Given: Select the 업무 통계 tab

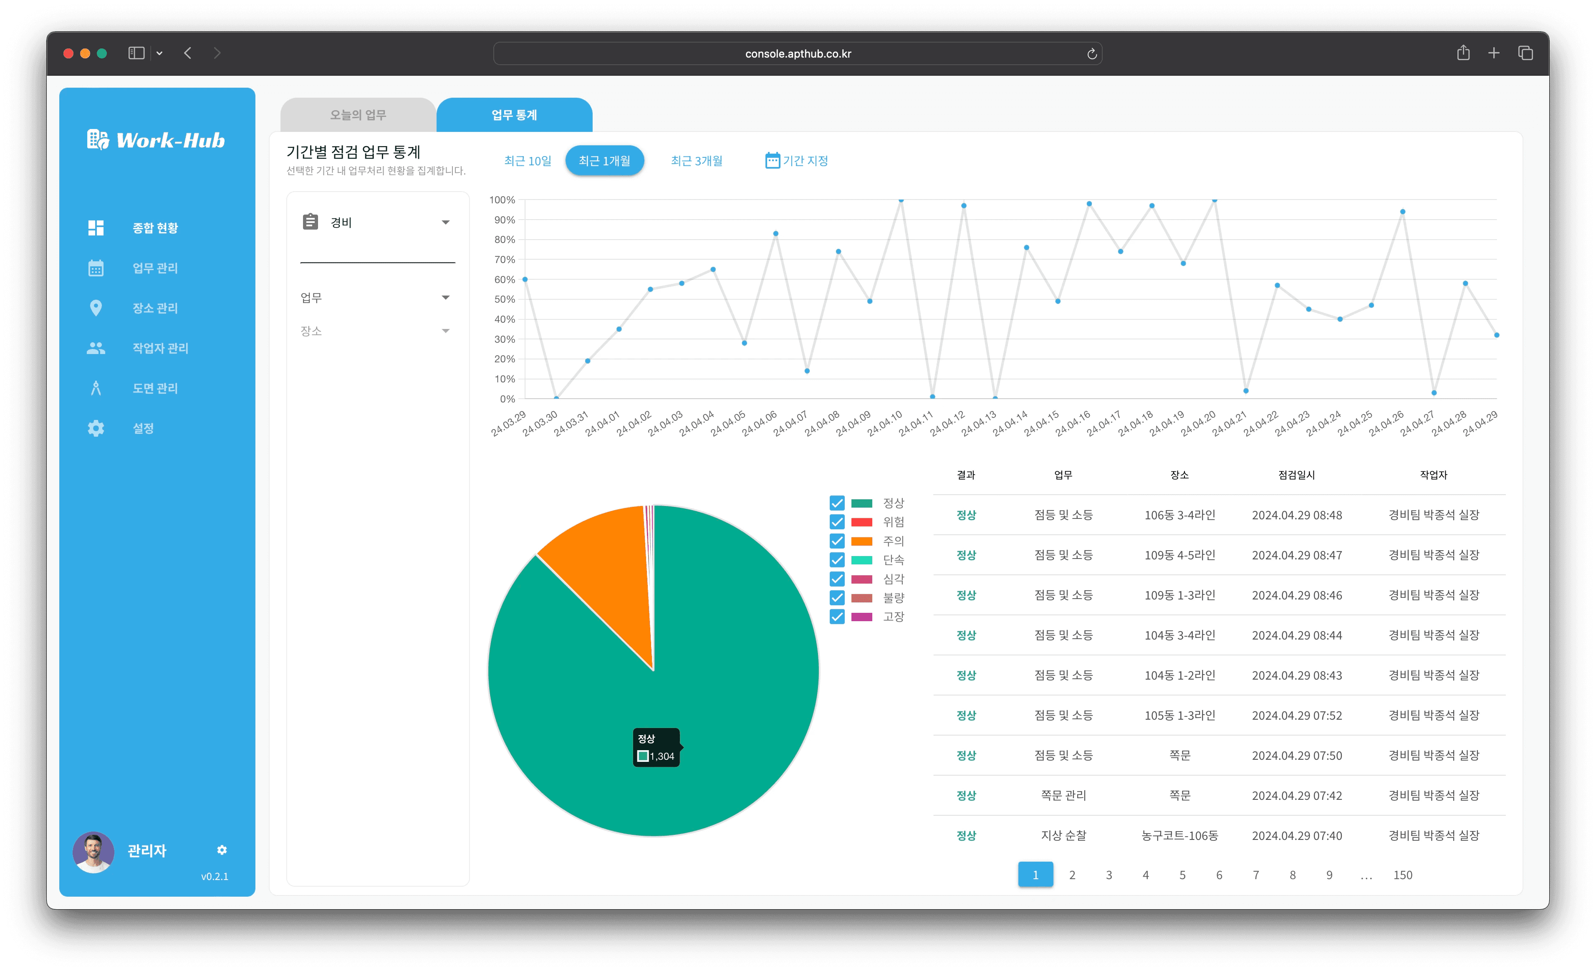Looking at the screenshot, I should 514,115.
